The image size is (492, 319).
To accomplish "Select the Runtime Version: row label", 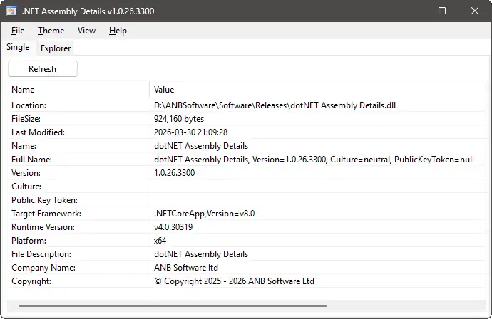I will 43,227.
